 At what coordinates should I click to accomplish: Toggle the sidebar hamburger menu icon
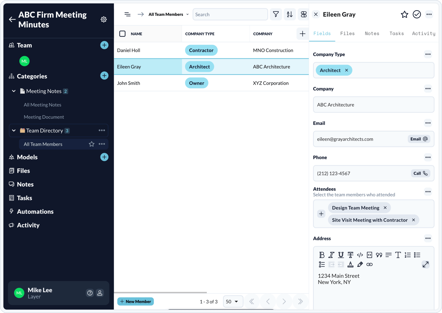point(128,14)
